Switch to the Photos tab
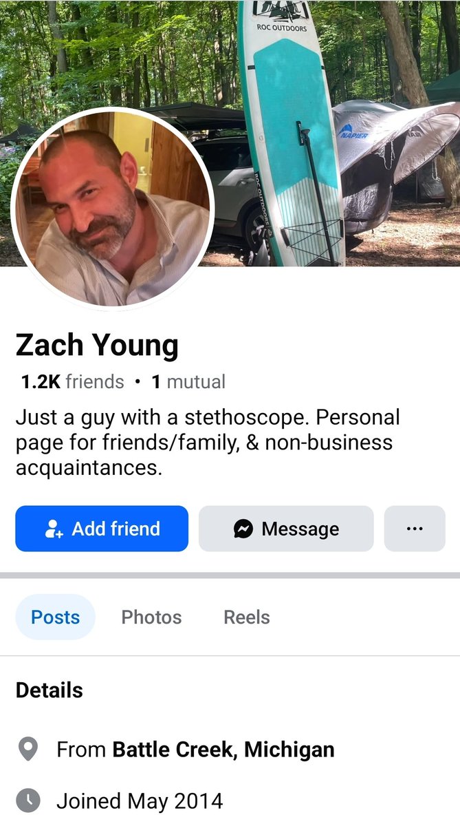The height and width of the screenshot is (826, 460). [151, 617]
